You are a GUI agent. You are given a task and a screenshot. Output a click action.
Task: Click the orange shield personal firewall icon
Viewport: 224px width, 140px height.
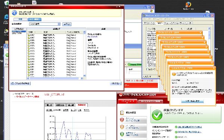[x=122, y=127]
